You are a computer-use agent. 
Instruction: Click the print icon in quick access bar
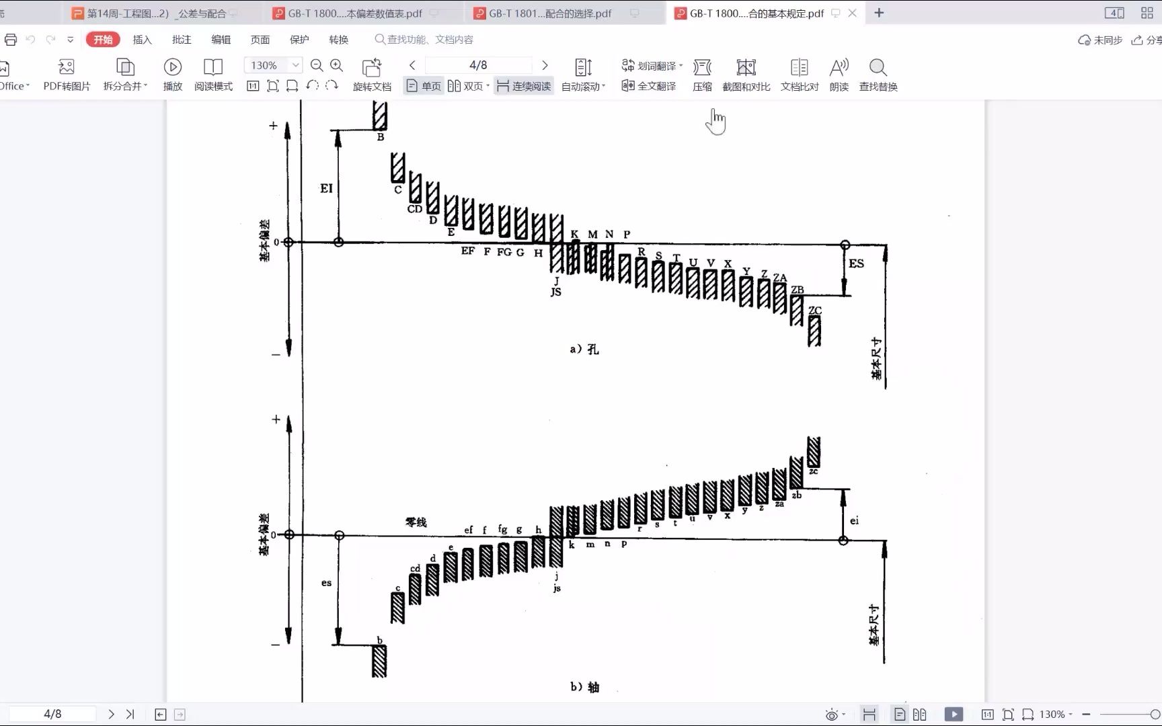pos(10,40)
